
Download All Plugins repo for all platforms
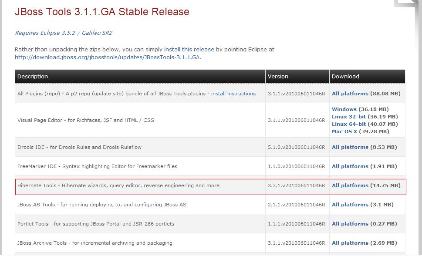point(350,94)
